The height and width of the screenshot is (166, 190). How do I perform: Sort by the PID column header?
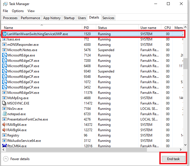pos(89,28)
